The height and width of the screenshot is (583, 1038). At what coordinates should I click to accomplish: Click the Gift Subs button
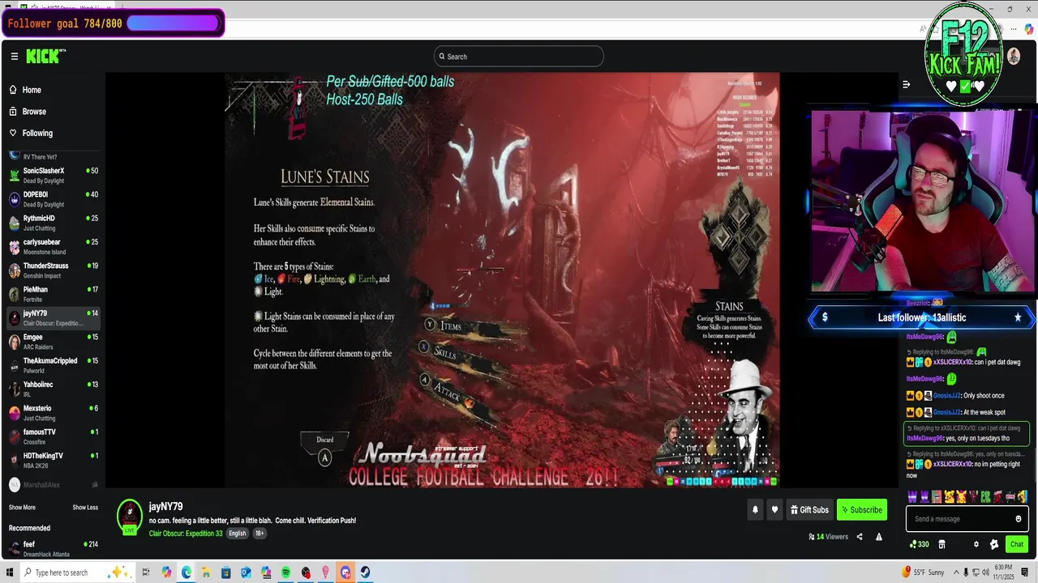click(x=810, y=509)
